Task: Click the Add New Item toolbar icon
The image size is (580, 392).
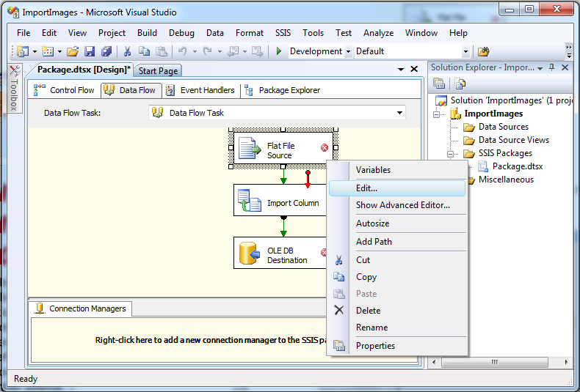Action: point(48,51)
